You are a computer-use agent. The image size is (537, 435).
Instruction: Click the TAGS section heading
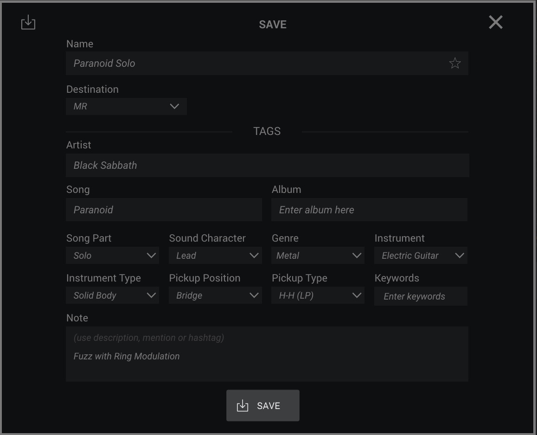[267, 131]
